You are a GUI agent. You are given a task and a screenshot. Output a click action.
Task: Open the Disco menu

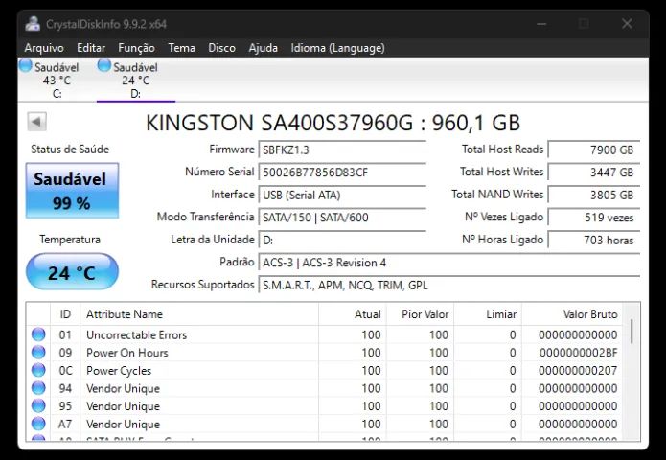click(x=221, y=48)
